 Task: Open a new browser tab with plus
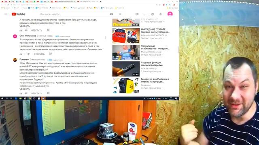101,2
